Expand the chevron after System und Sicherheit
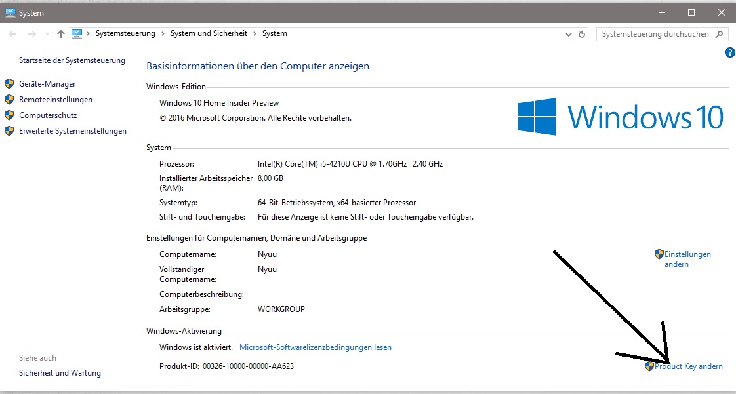The width and height of the screenshot is (736, 394). pyautogui.click(x=255, y=34)
